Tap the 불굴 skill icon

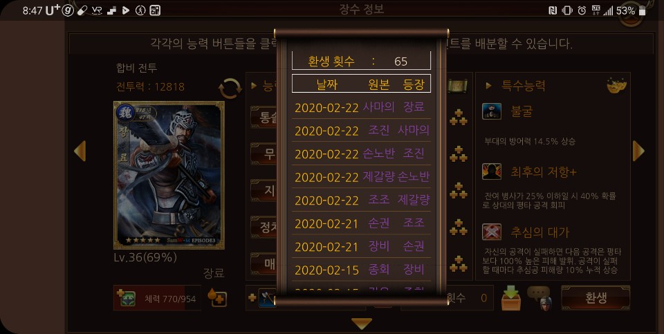click(x=492, y=111)
